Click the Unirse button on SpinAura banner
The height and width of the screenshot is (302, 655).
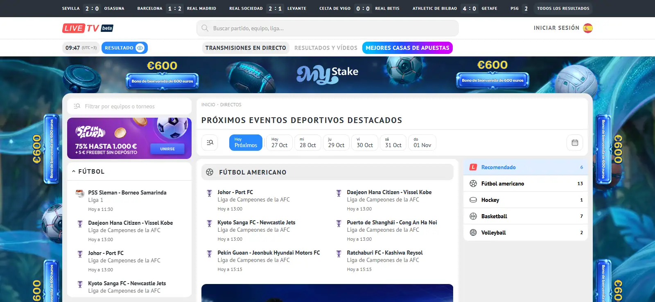tap(167, 149)
